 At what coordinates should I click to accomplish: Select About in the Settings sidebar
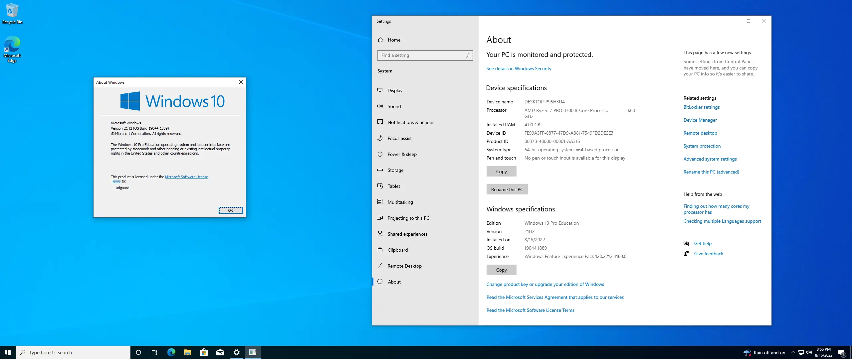coord(394,282)
